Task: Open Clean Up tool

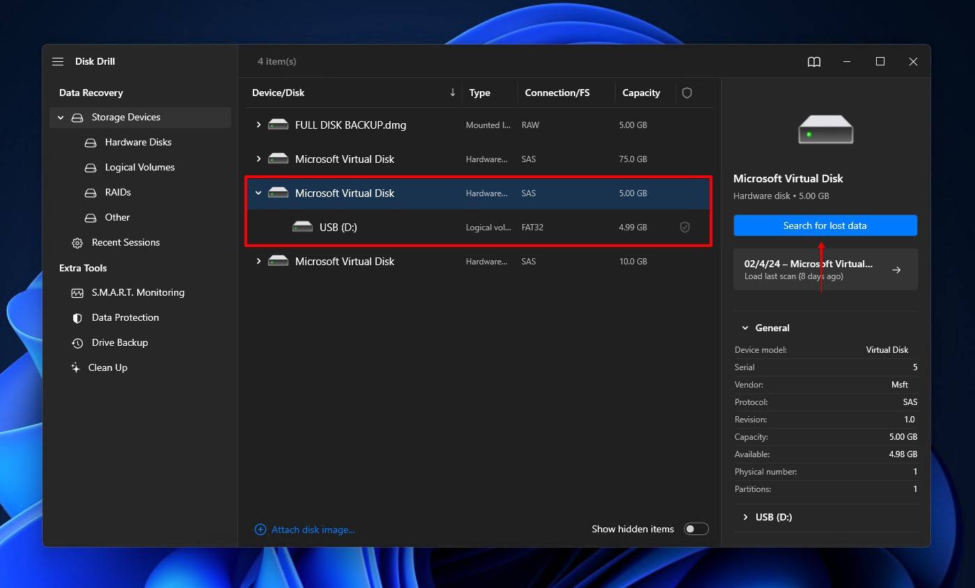Action: [x=107, y=368]
